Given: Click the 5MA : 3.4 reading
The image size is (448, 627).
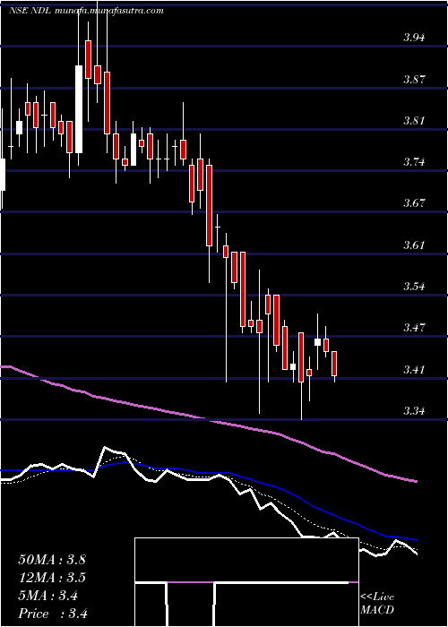Looking at the screenshot, I should pos(48,596).
